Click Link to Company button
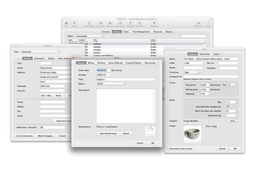The height and width of the screenshot is (171, 256). [x=24, y=136]
